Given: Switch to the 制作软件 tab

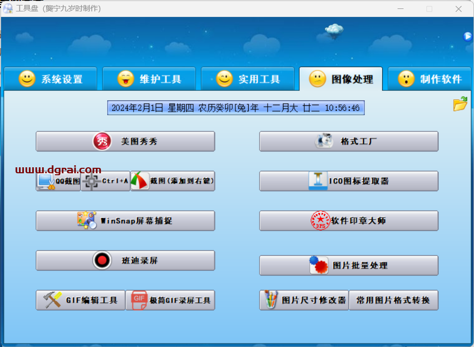Looking at the screenshot, I should pyautogui.click(x=429, y=79).
